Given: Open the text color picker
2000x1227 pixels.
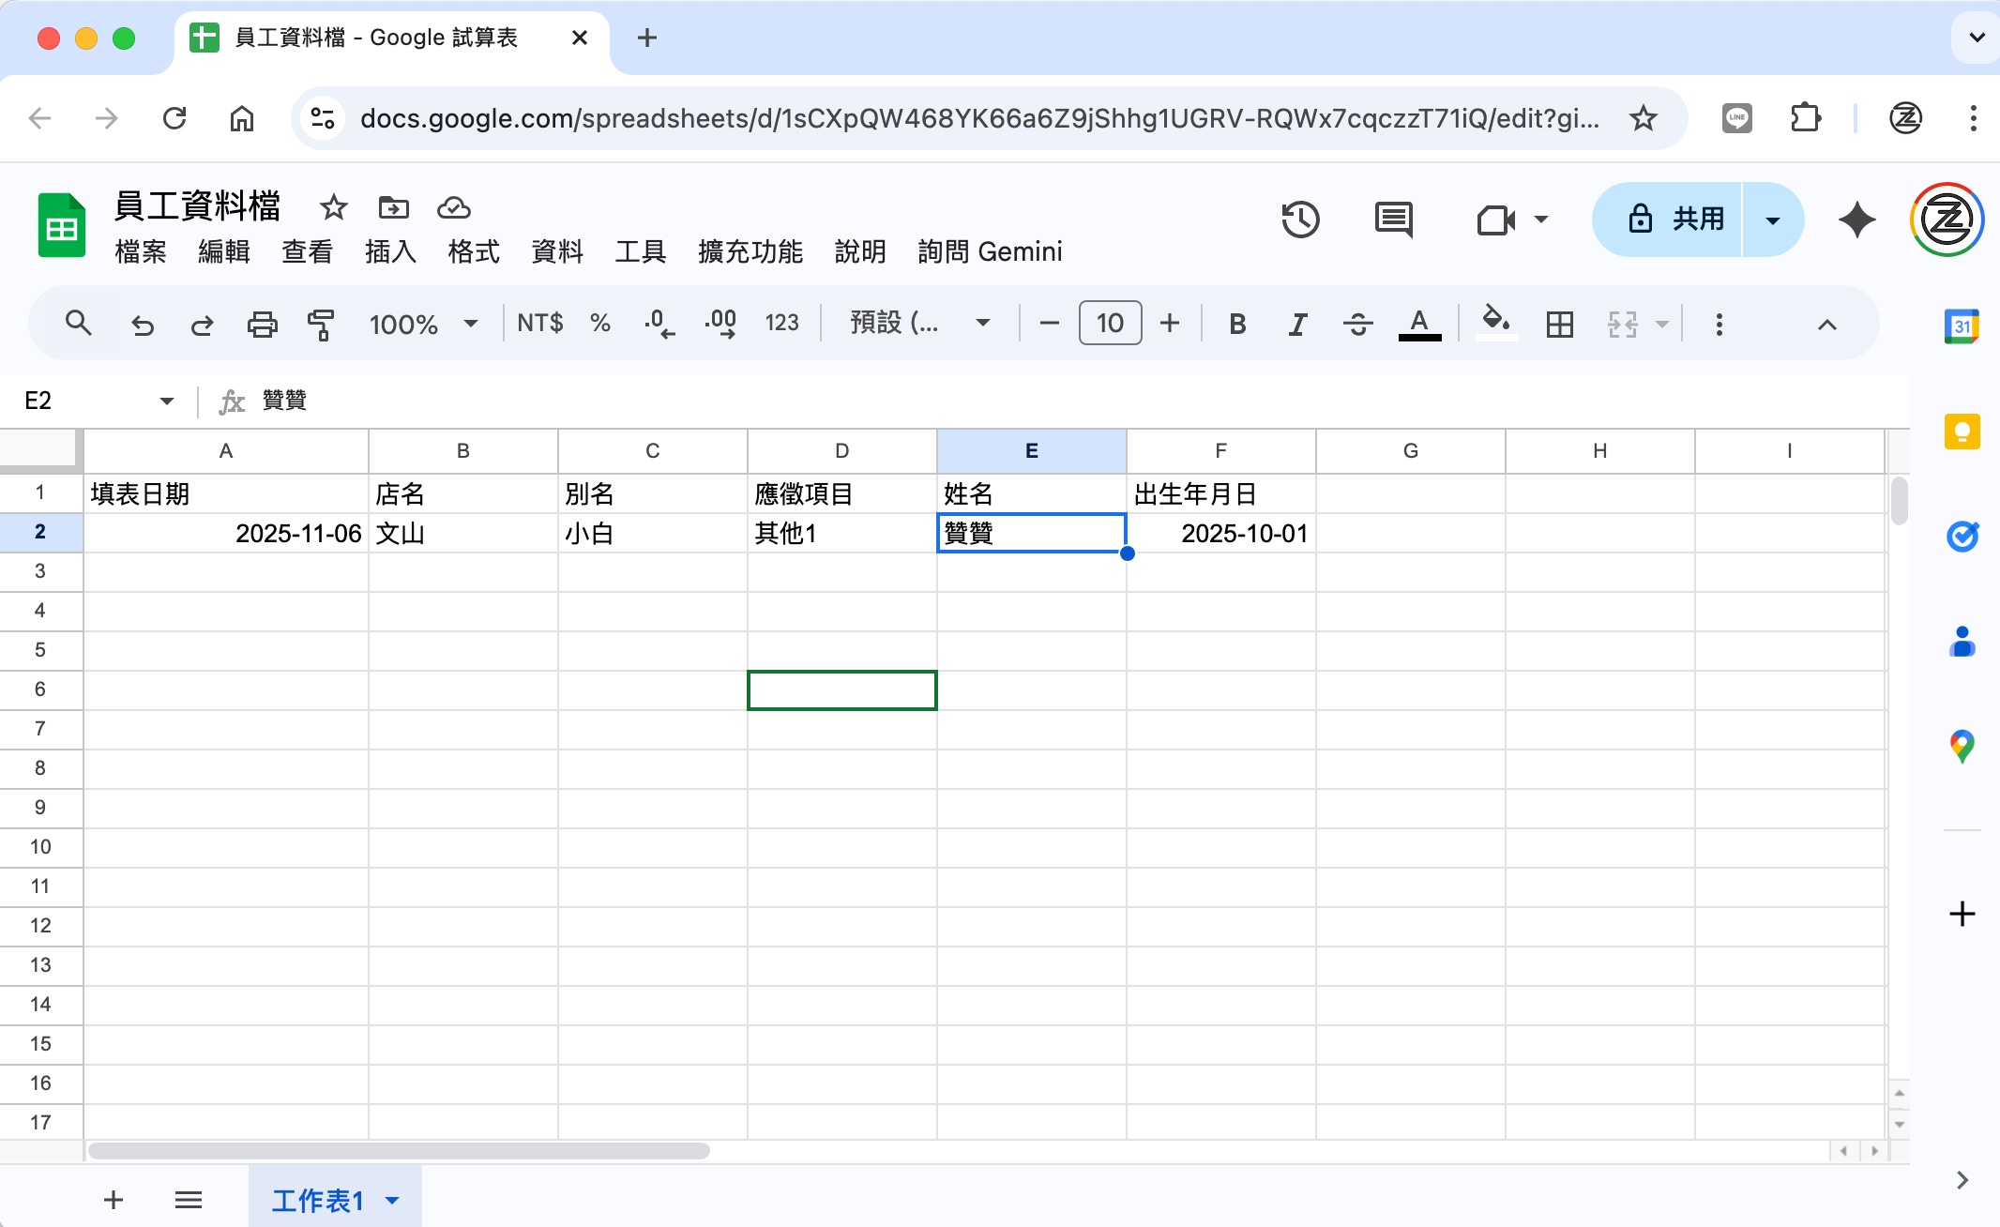Looking at the screenshot, I should click(1418, 324).
